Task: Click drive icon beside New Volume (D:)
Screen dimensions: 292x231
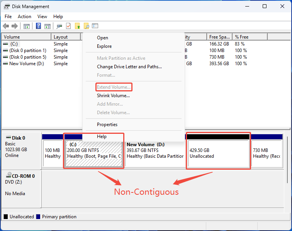Action: (5, 63)
